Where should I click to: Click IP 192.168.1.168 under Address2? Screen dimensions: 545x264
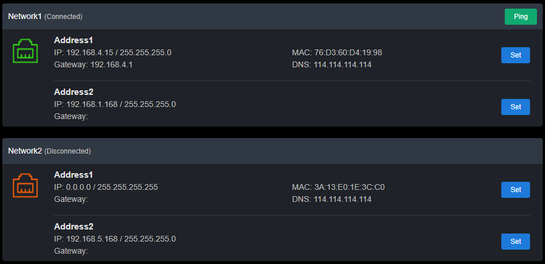[115, 104]
